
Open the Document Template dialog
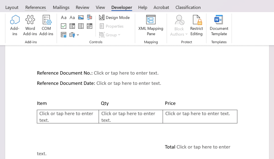coord(219,26)
